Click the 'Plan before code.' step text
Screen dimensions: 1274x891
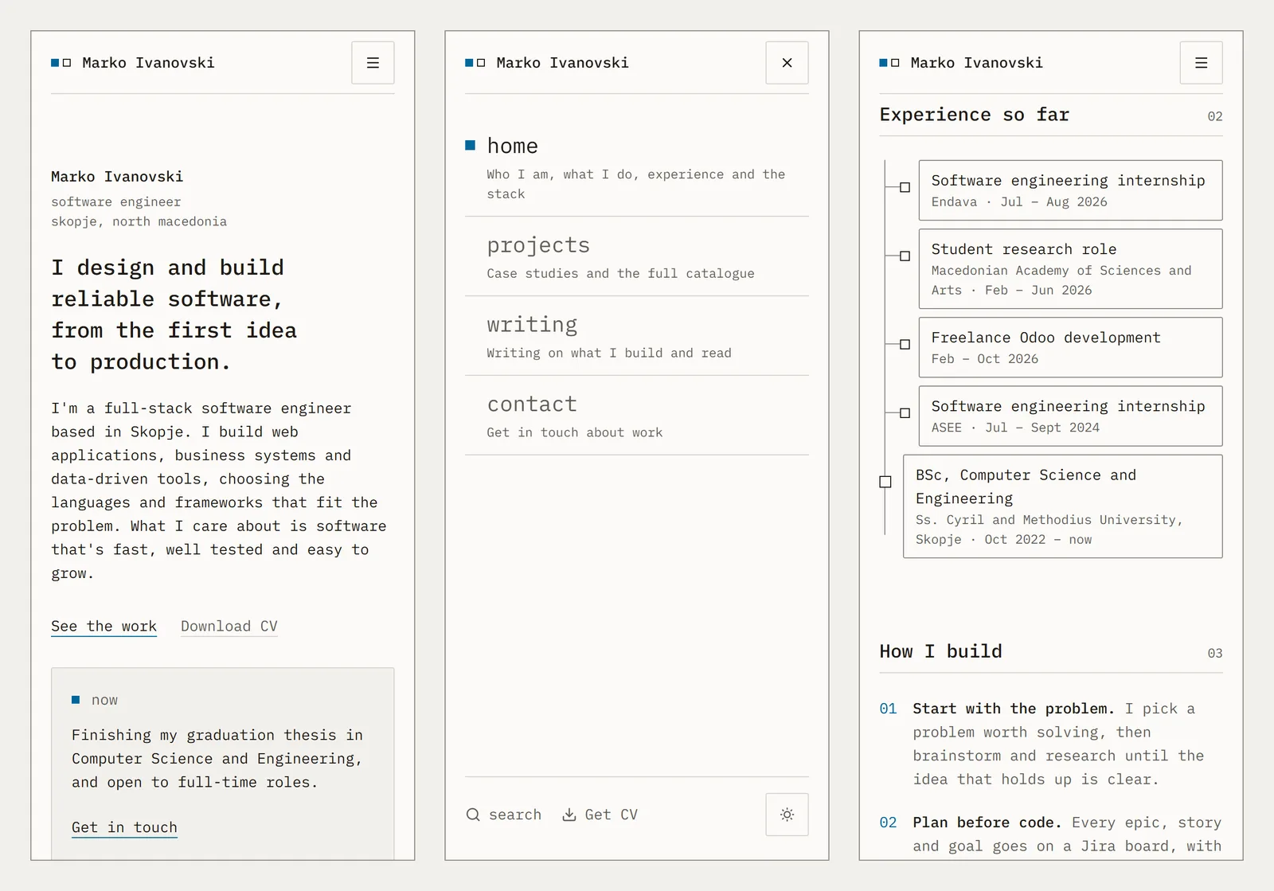point(987,823)
